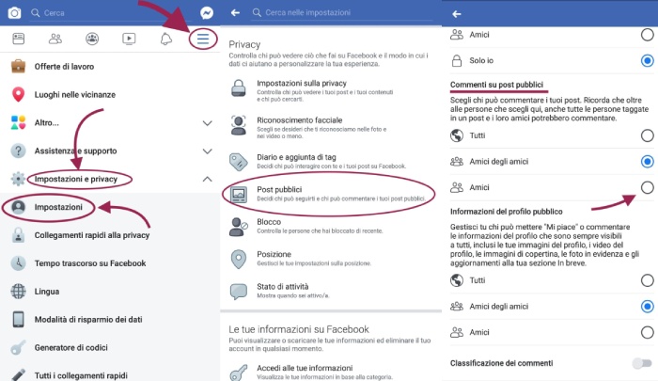Click the 'Posizione' location pin icon

pyautogui.click(x=239, y=260)
